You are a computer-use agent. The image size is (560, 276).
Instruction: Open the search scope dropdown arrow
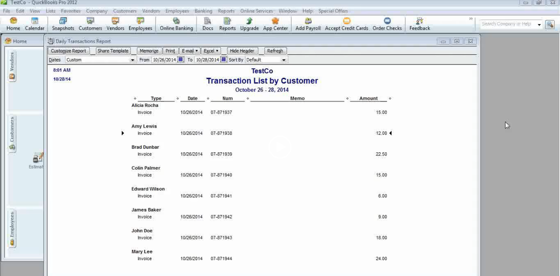tap(539, 24)
